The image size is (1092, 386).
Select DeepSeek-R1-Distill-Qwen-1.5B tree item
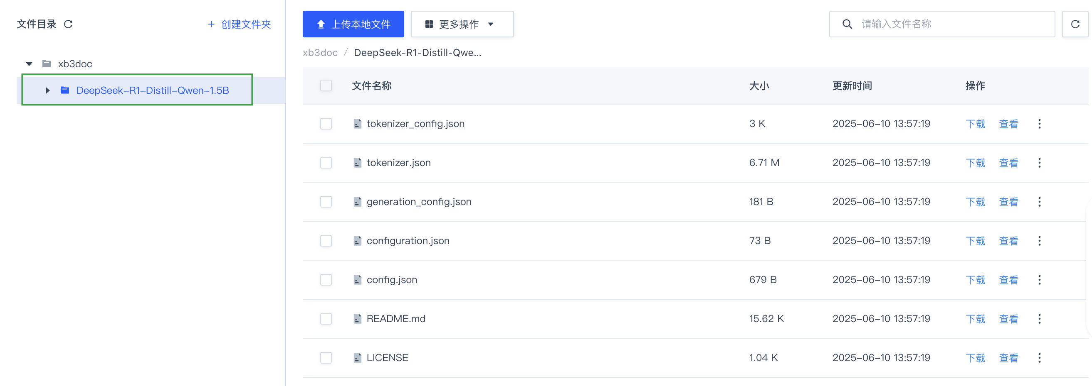click(153, 90)
